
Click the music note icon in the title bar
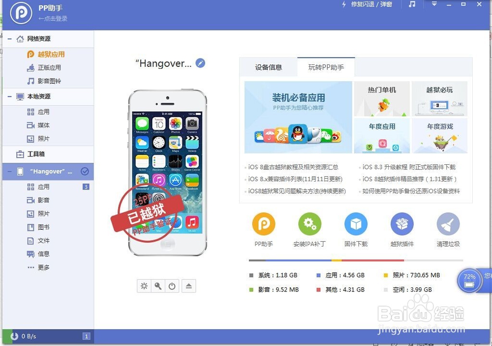[412, 5]
